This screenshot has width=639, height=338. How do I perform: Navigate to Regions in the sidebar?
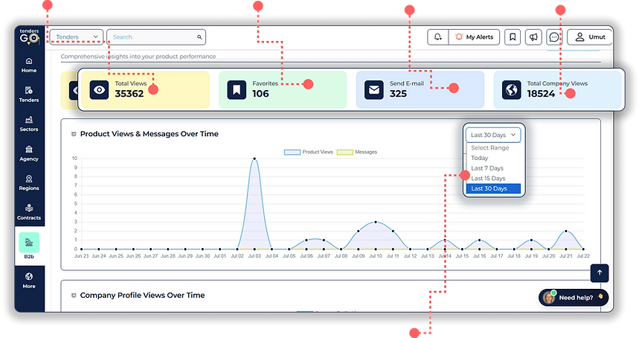(x=29, y=182)
